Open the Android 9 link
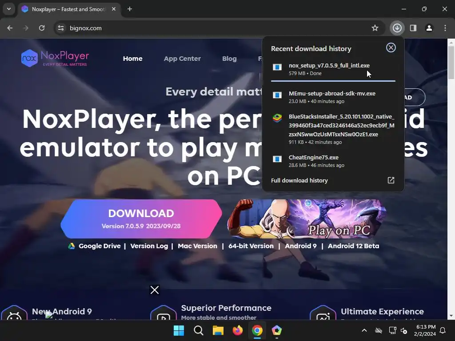The image size is (455, 341). coord(301,246)
